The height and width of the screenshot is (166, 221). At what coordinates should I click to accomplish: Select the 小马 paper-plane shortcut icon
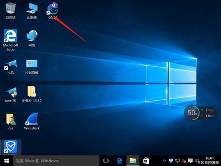[11, 67]
